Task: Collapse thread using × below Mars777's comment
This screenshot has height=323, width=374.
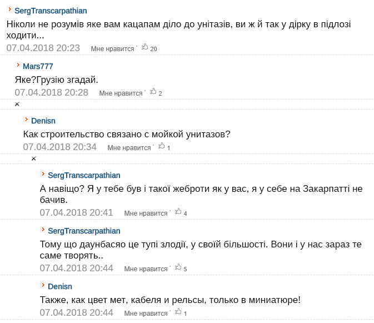Action: (17, 104)
